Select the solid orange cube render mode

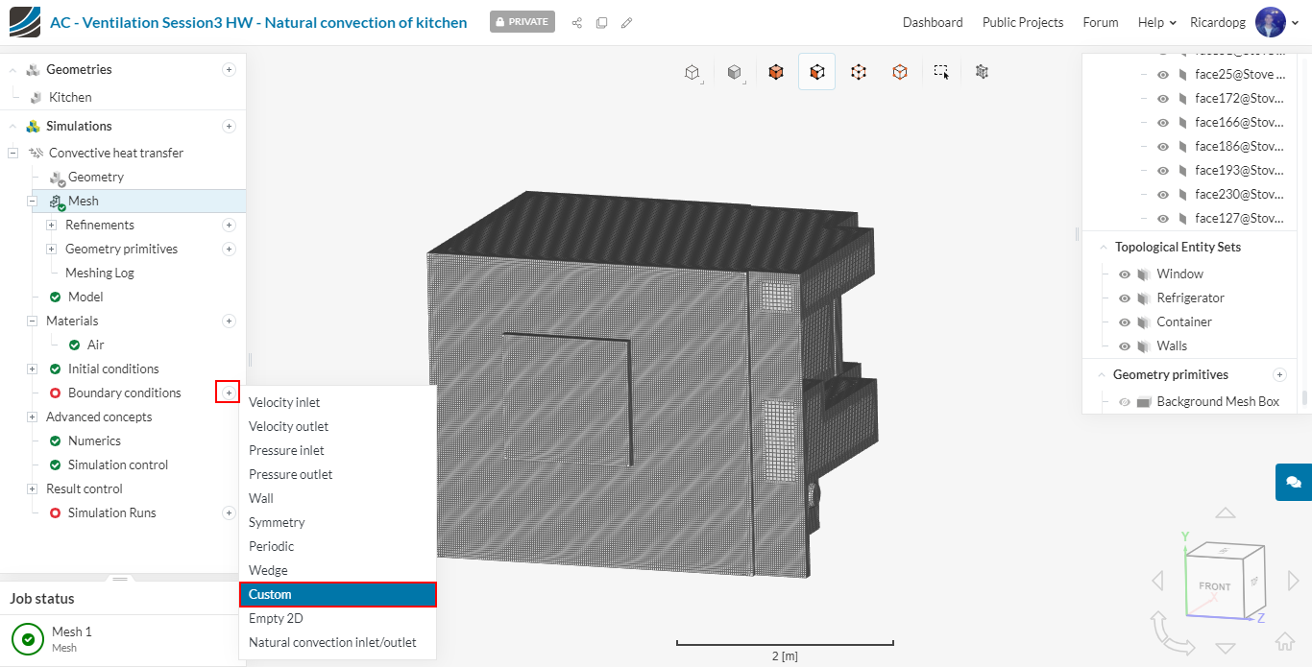point(776,72)
